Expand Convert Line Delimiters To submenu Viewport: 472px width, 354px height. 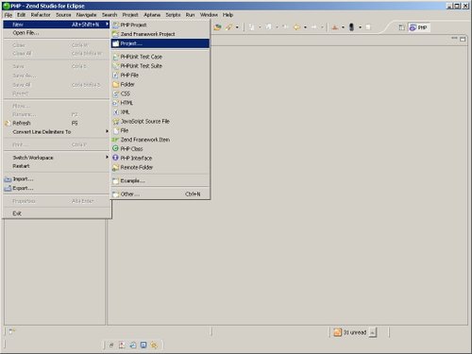[107, 131]
